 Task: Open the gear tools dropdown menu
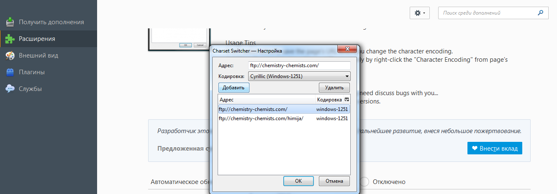click(419, 13)
